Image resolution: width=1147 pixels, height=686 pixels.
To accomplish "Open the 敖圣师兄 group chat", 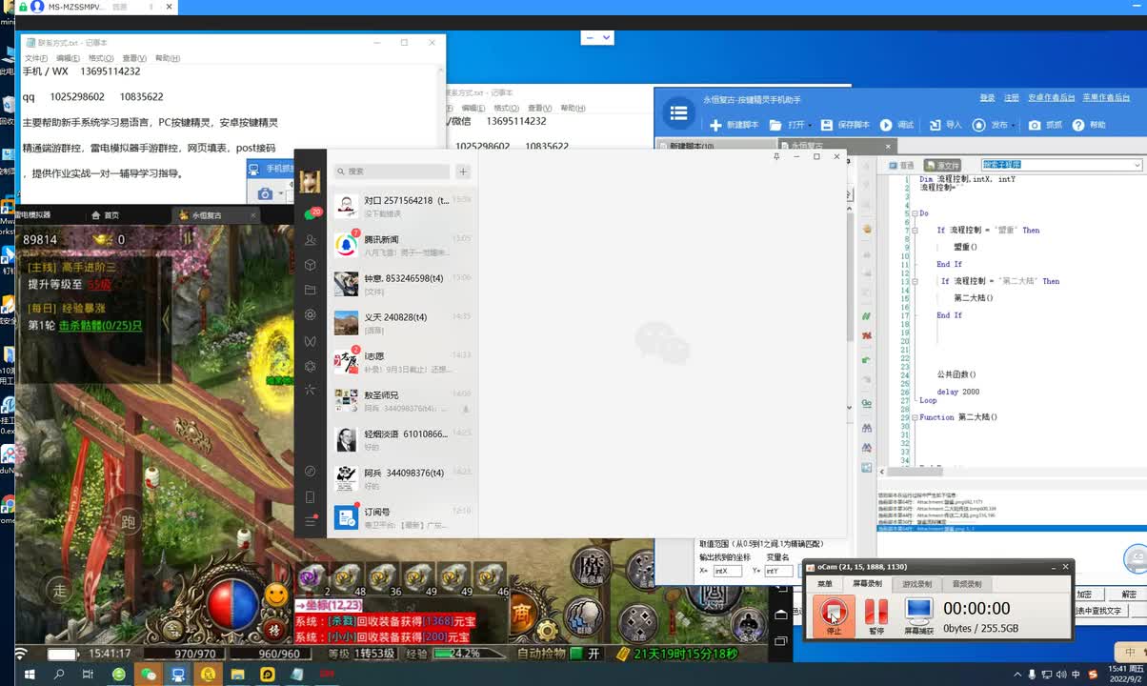I will [402, 401].
